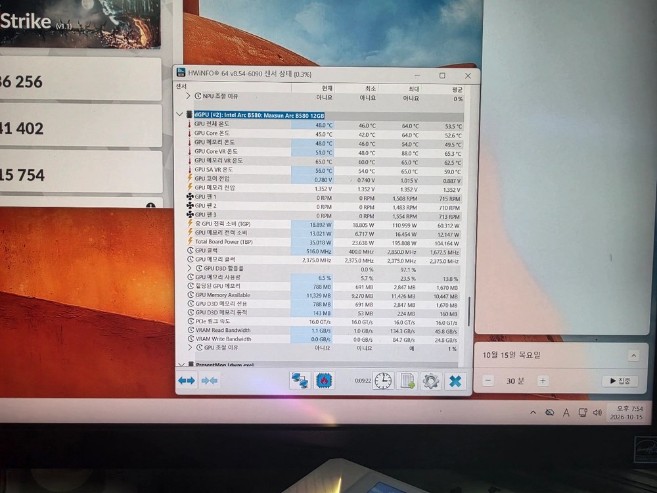657x493 pixels.
Task: Click the blue X icon in HWiNFO toolbar
Action: tap(455, 381)
